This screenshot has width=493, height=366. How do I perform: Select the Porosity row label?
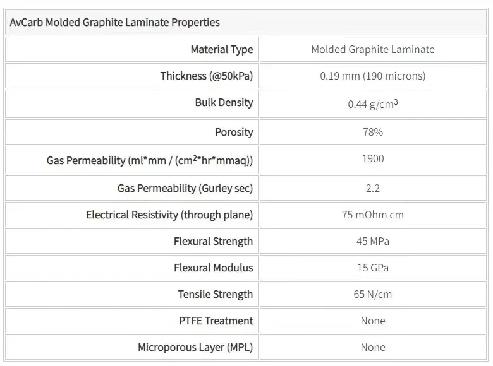233,132
